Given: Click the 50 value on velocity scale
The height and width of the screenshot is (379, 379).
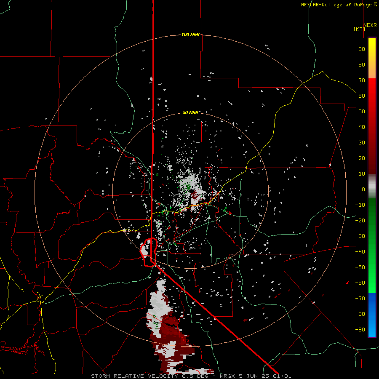Looking at the screenshot, I should coord(362,112).
